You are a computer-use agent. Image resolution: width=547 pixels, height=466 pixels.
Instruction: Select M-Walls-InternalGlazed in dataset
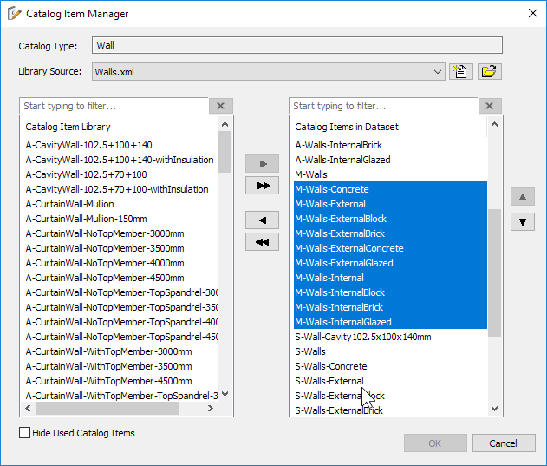click(x=390, y=322)
